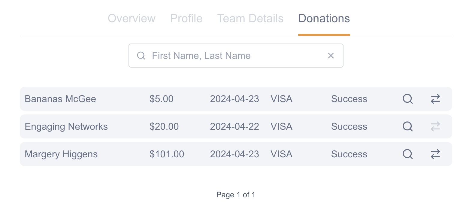Open the Profile tab
This screenshot has width=475, height=209.
186,19
